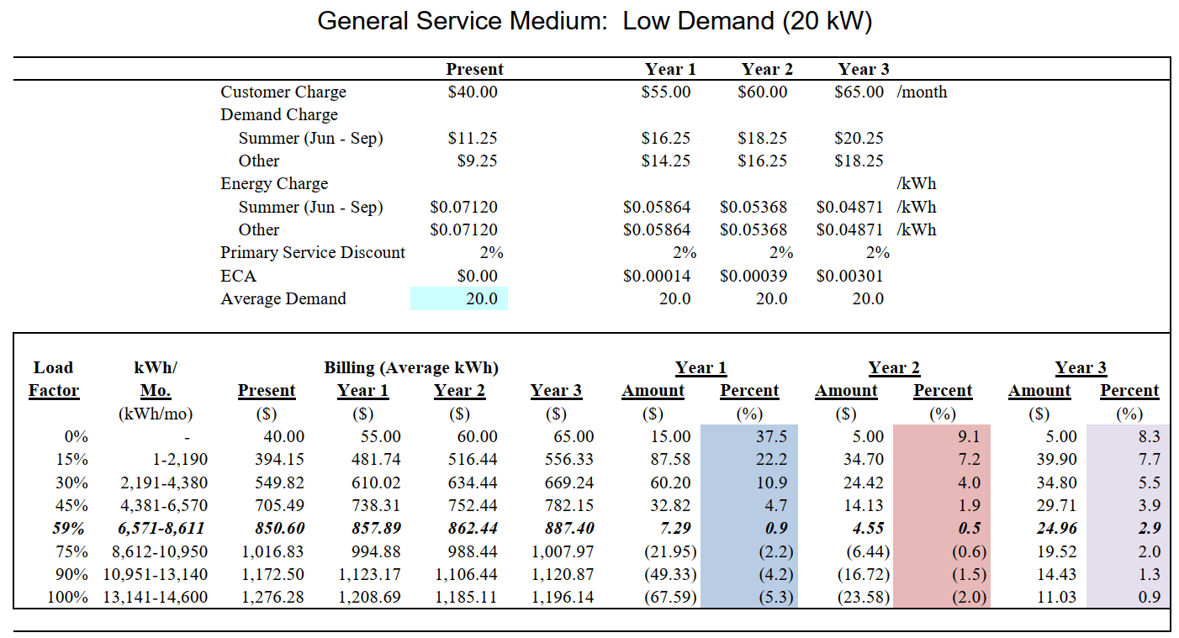Click the Load Factor column heading
The height and width of the screenshot is (638, 1179).
pyautogui.click(x=54, y=379)
